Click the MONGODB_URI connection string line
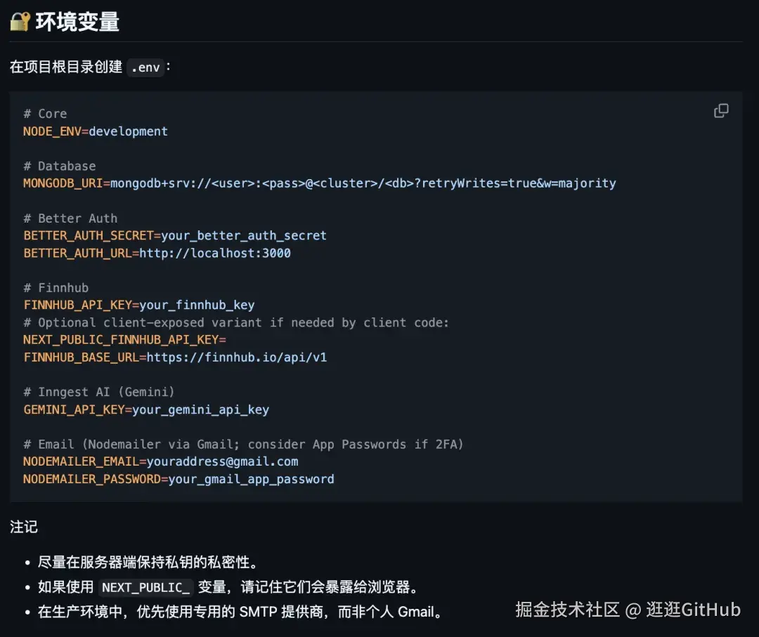Image resolution: width=759 pixels, height=637 pixels. point(319,183)
